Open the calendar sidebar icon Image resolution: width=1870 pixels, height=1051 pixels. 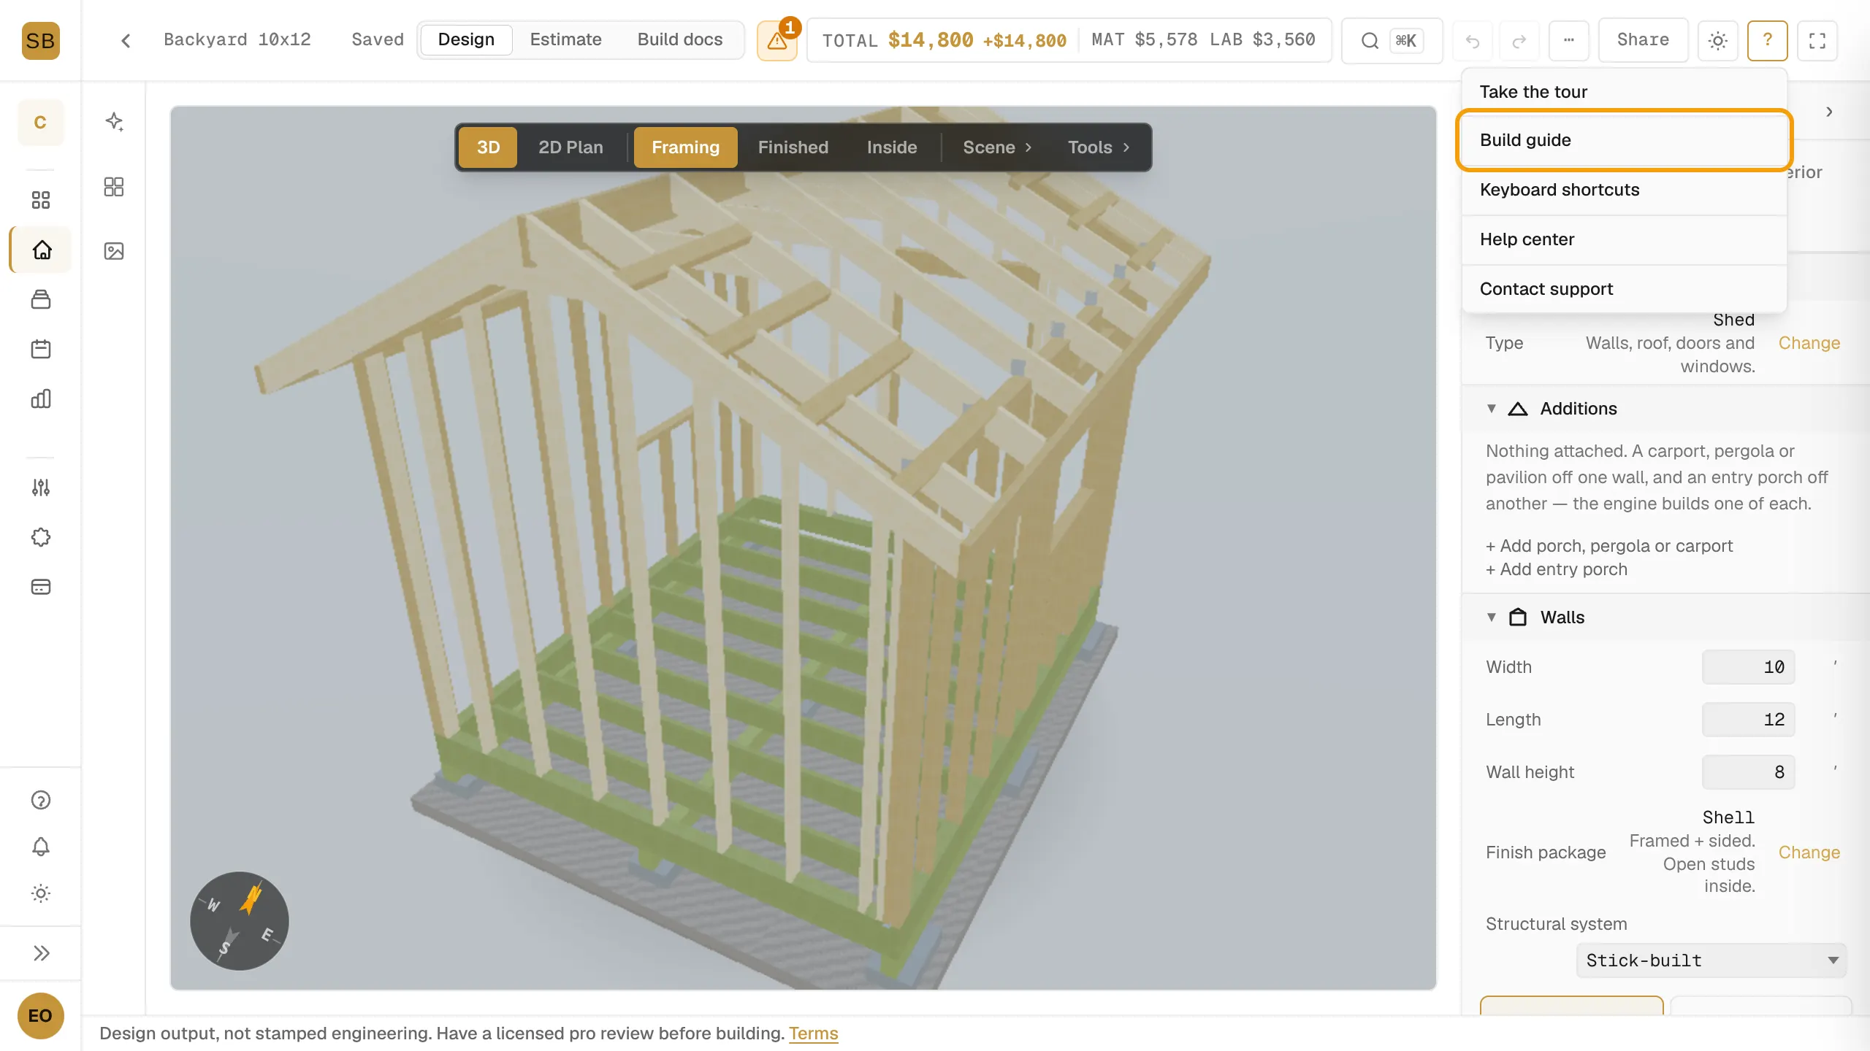pos(41,349)
